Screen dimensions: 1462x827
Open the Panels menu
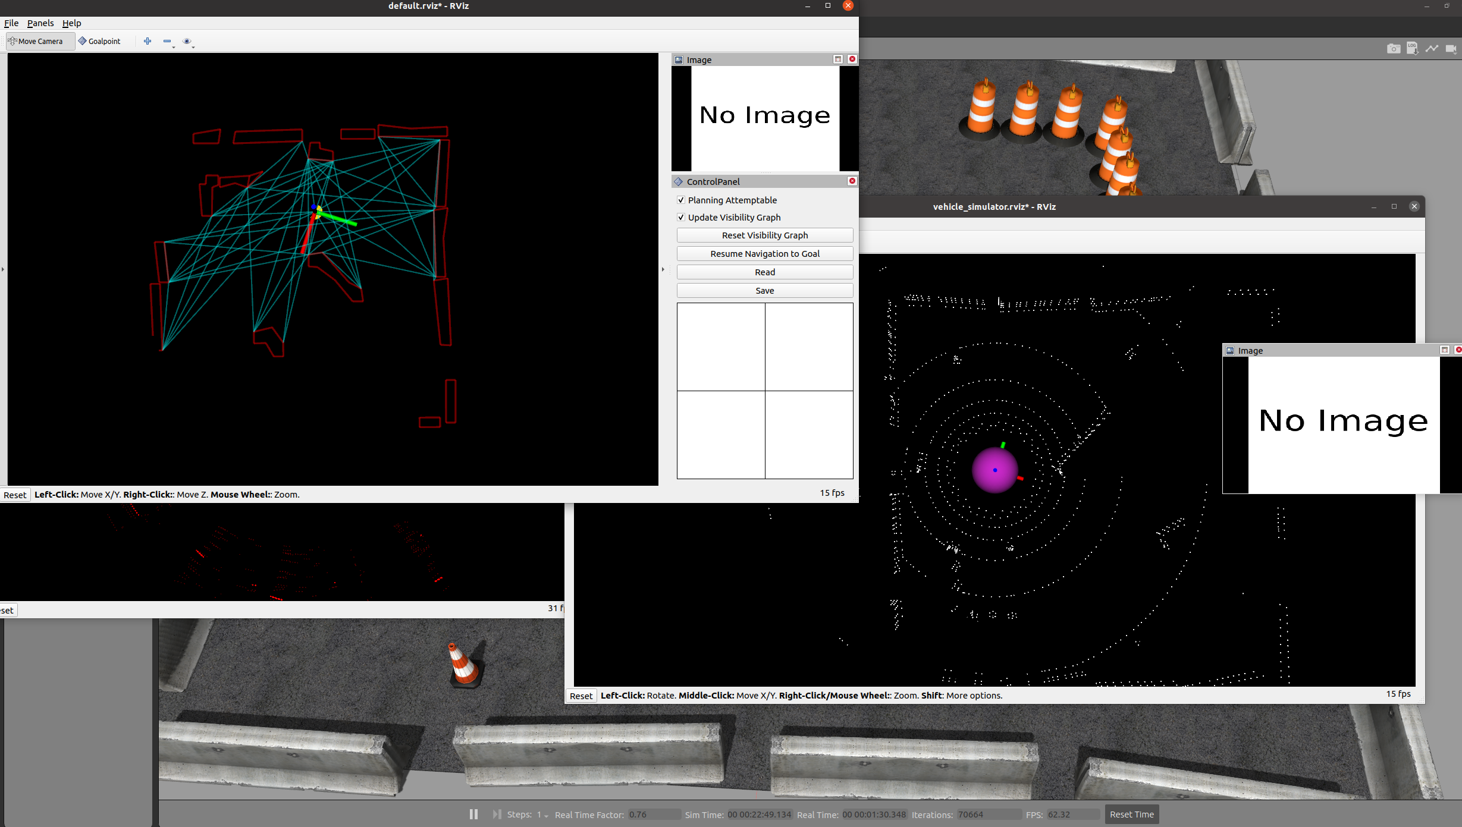pyautogui.click(x=40, y=23)
